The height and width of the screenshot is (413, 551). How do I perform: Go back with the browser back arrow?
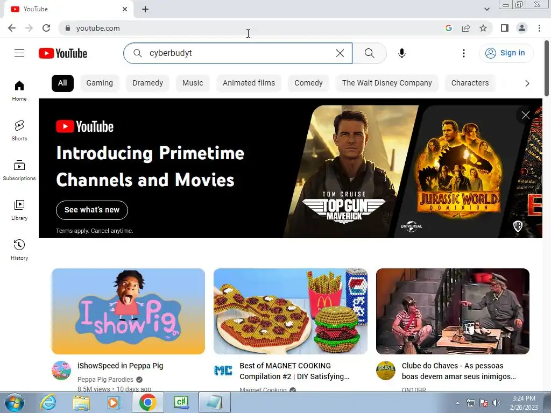coord(12,28)
